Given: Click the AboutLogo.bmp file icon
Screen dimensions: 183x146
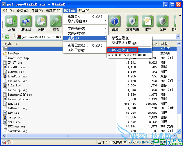Looking at the screenshot, I should click(5, 58).
